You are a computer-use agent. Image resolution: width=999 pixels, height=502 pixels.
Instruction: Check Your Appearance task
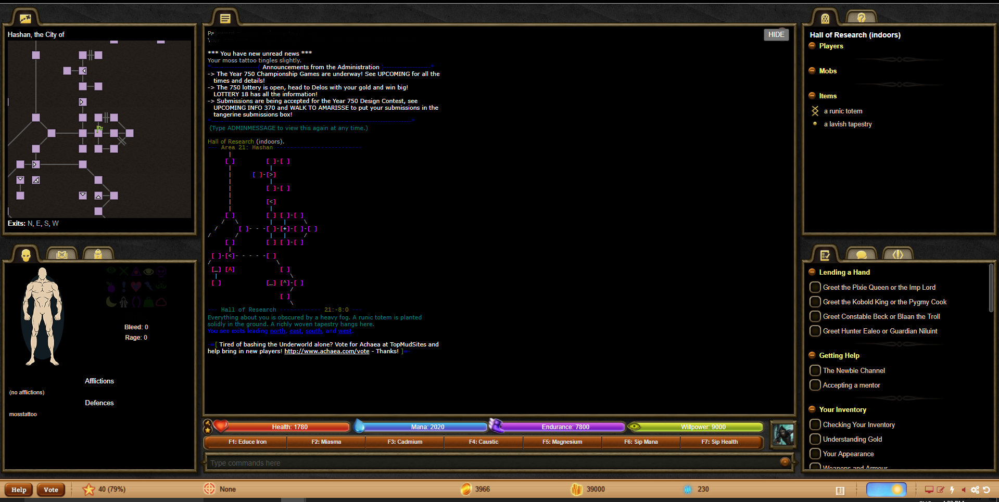pyautogui.click(x=815, y=454)
